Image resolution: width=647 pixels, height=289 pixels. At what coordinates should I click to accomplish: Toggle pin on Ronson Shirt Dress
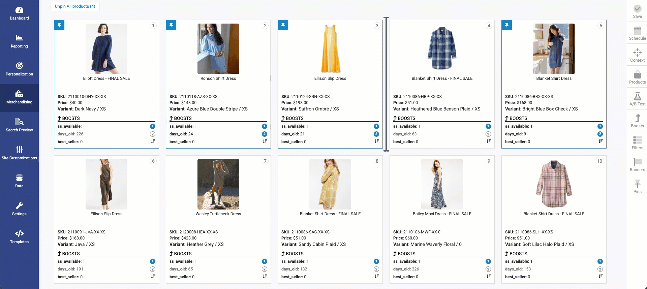(171, 25)
